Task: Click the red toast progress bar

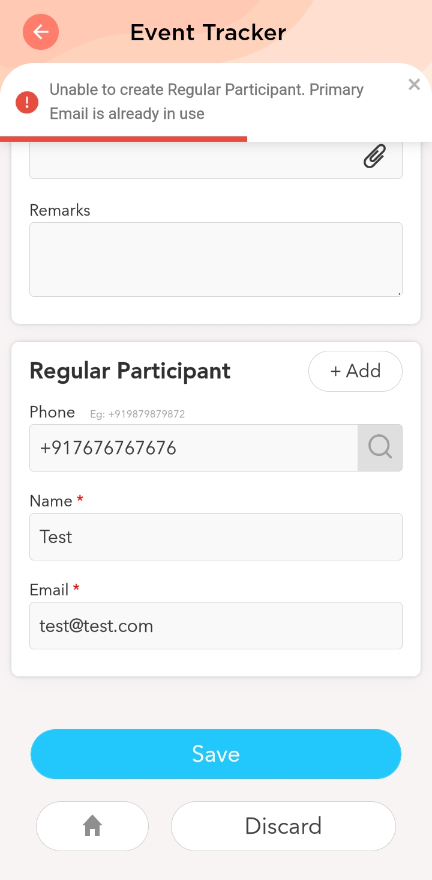Action: [x=124, y=139]
